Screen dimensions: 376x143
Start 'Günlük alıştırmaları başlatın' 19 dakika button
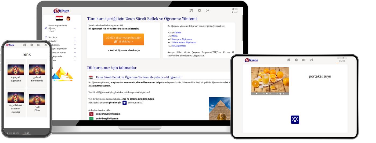[124, 40]
